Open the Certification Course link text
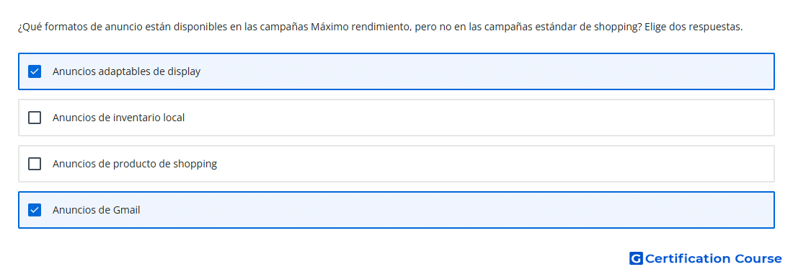Screen dimensions: 793x272 coord(713,259)
